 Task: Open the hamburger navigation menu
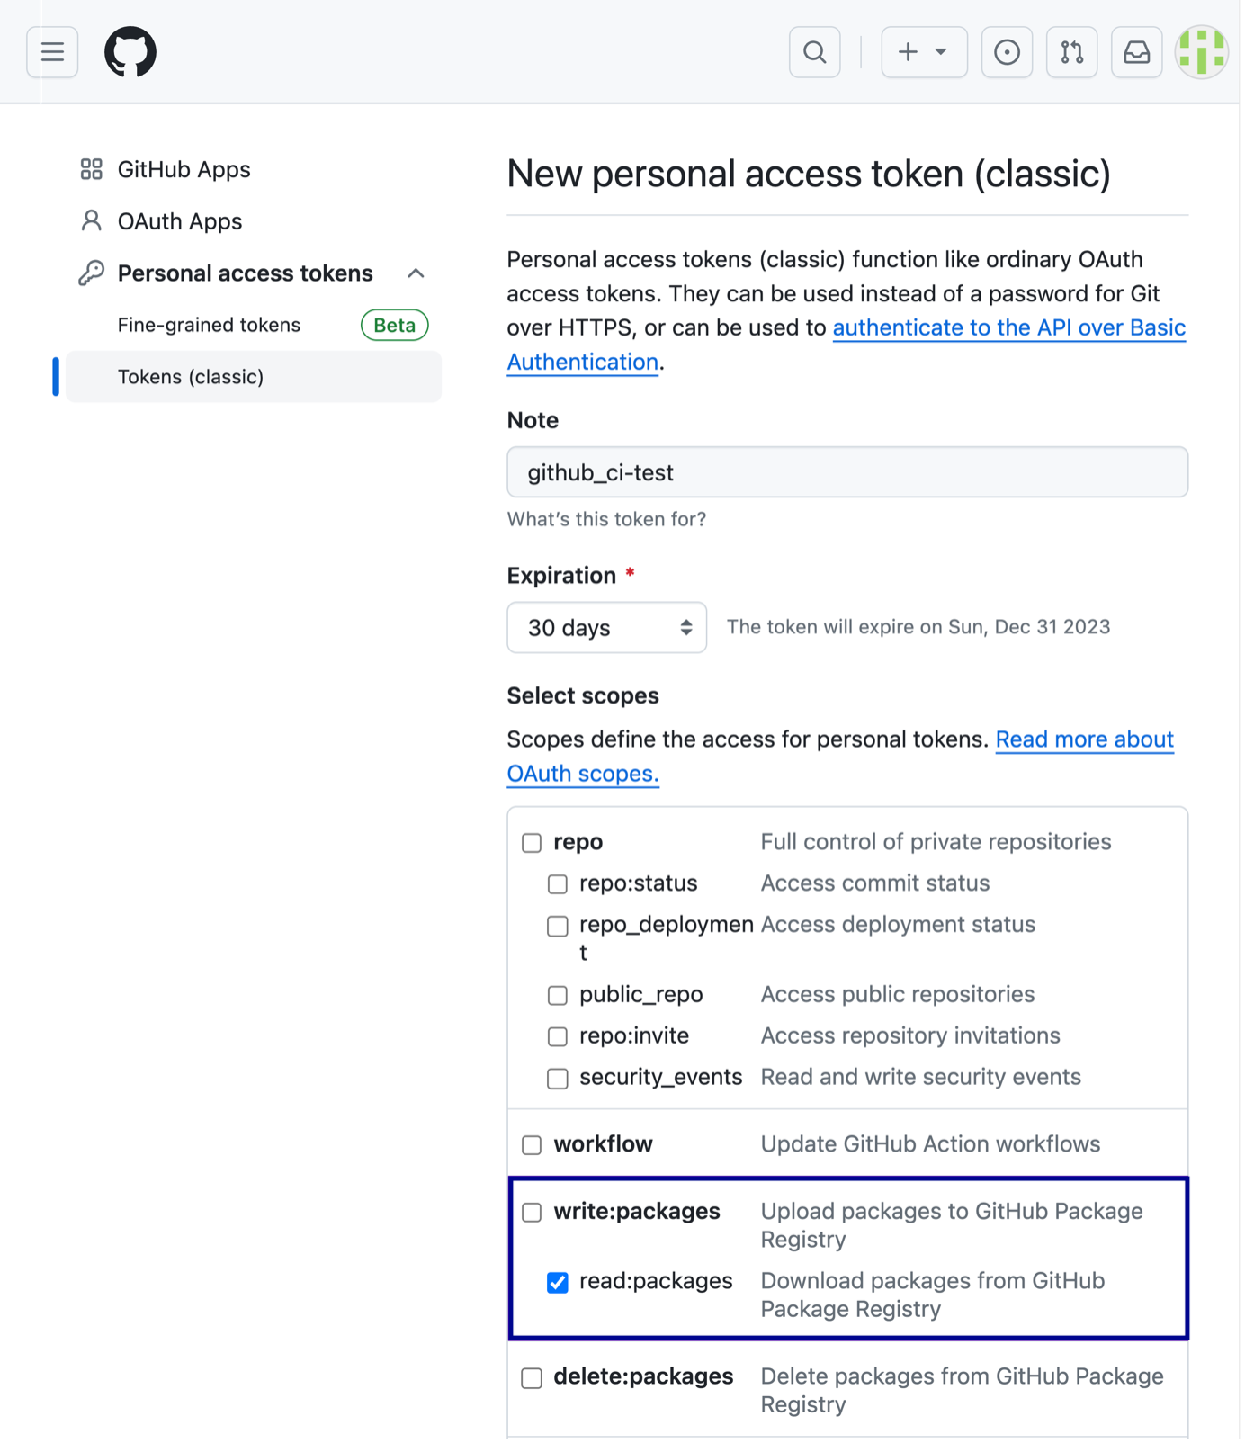tap(52, 52)
